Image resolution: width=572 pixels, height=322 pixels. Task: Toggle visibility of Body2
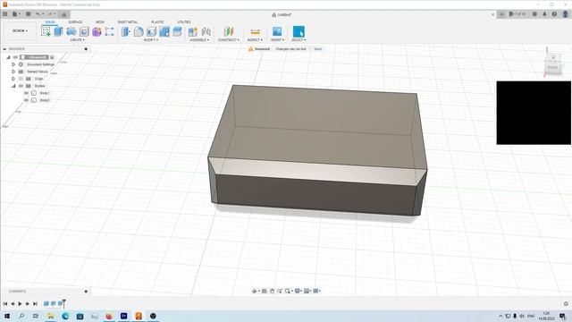click(26, 100)
